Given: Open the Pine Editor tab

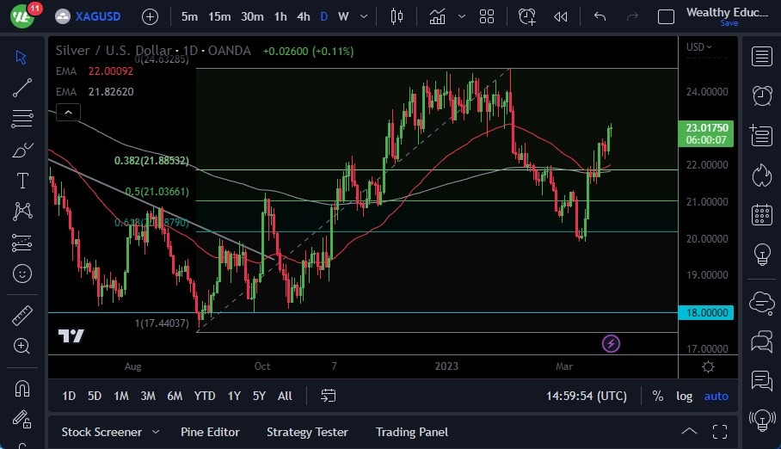Looking at the screenshot, I should [210, 432].
